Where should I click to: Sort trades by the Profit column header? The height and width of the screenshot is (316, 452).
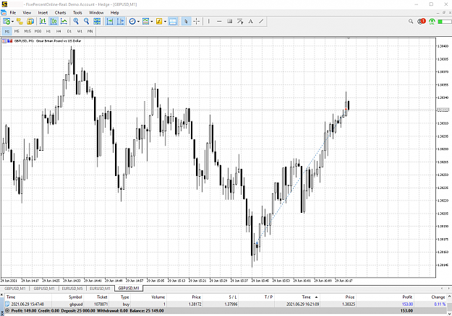click(407, 297)
